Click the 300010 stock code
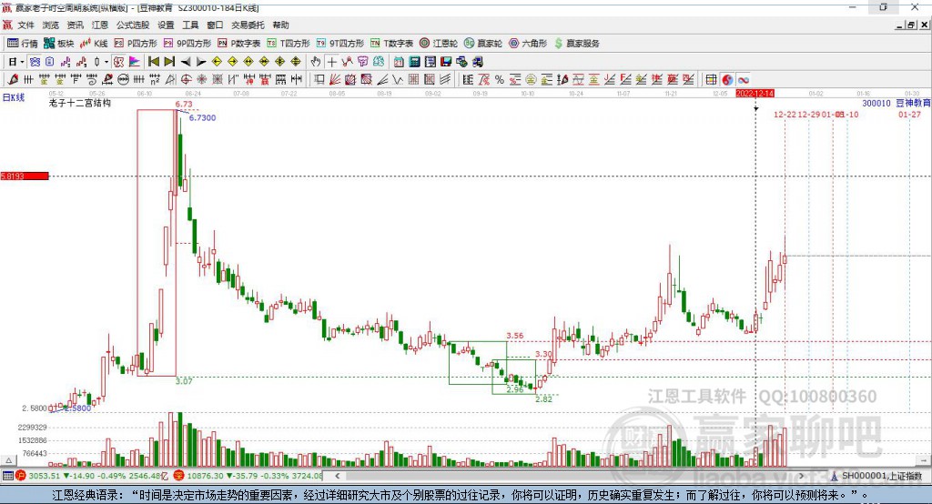932x504 pixels. pyautogui.click(x=876, y=103)
